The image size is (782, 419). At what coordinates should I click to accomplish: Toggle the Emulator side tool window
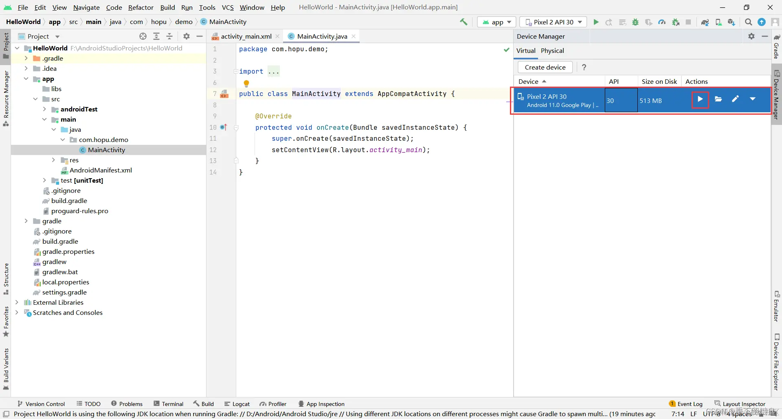(x=777, y=306)
